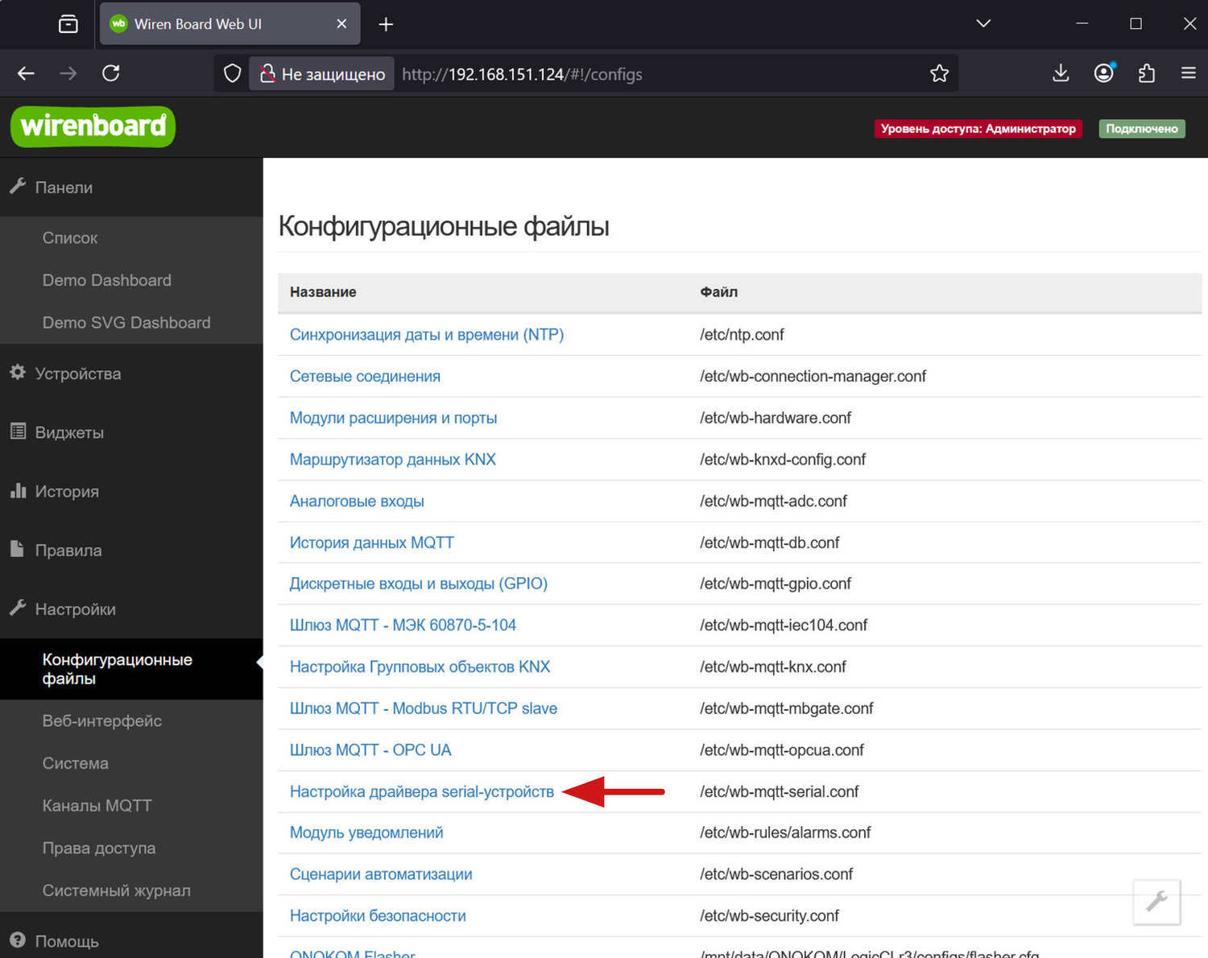Click the Wirenboard logo

(x=93, y=126)
